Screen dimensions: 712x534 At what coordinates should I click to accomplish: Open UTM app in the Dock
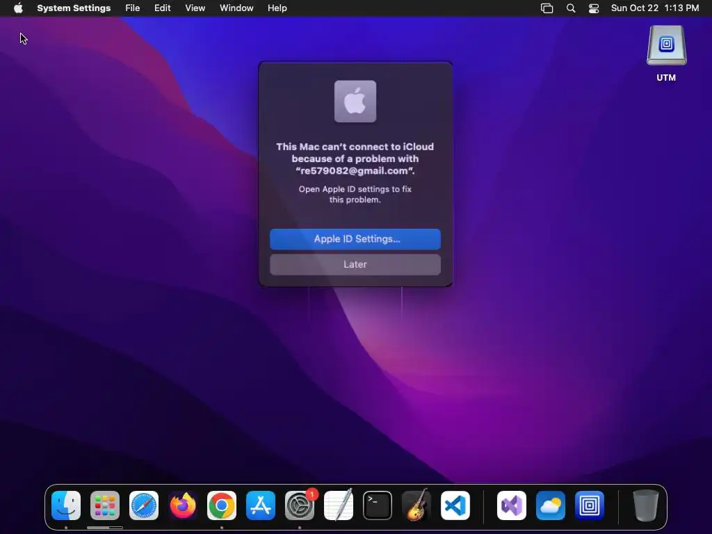coord(590,505)
